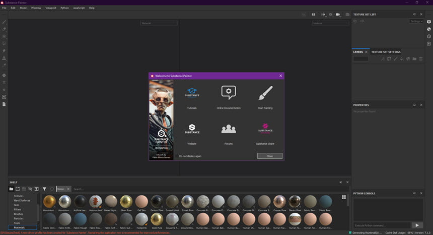
Task: Select the Hard Surfaces category in Shelf
Action: click(22, 200)
